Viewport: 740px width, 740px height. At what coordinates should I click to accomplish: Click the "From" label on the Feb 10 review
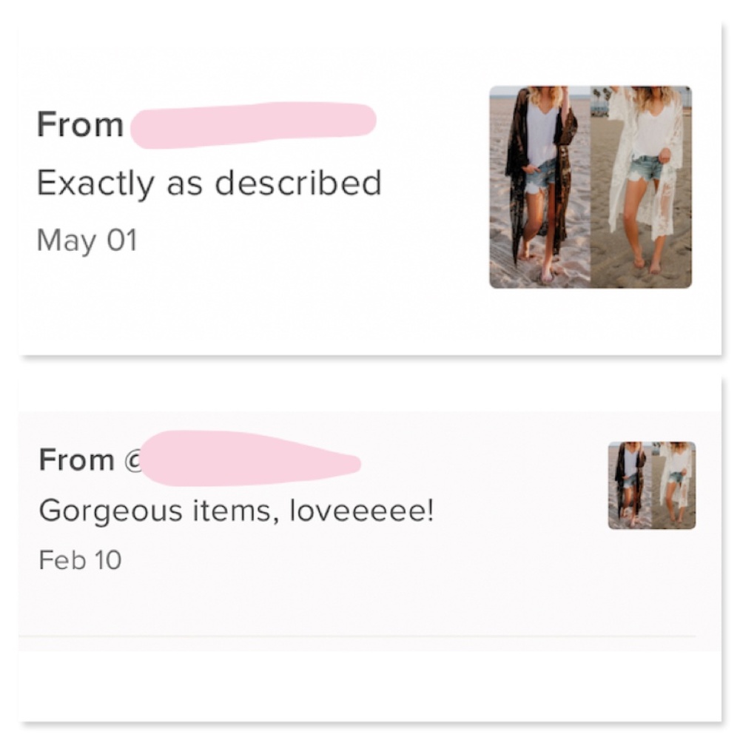coord(76,460)
